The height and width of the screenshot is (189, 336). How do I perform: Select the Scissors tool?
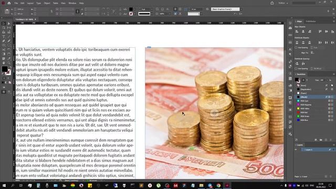(4, 50)
